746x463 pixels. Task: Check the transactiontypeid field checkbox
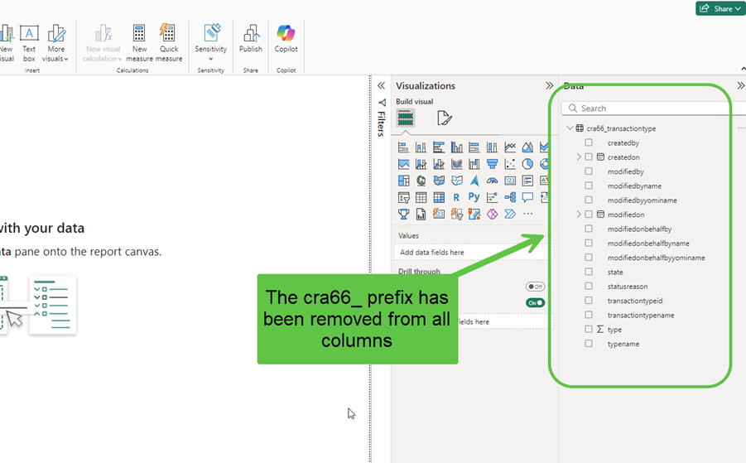tap(589, 301)
